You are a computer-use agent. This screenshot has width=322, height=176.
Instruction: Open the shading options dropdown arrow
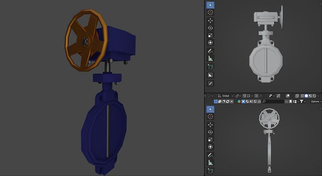[318, 96]
